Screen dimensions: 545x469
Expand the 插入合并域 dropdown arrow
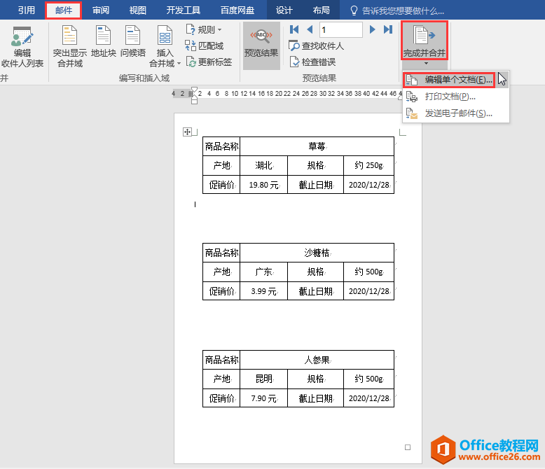179,64
